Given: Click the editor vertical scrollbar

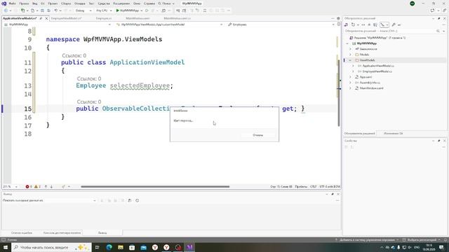Looking at the screenshot, I should point(338,93).
